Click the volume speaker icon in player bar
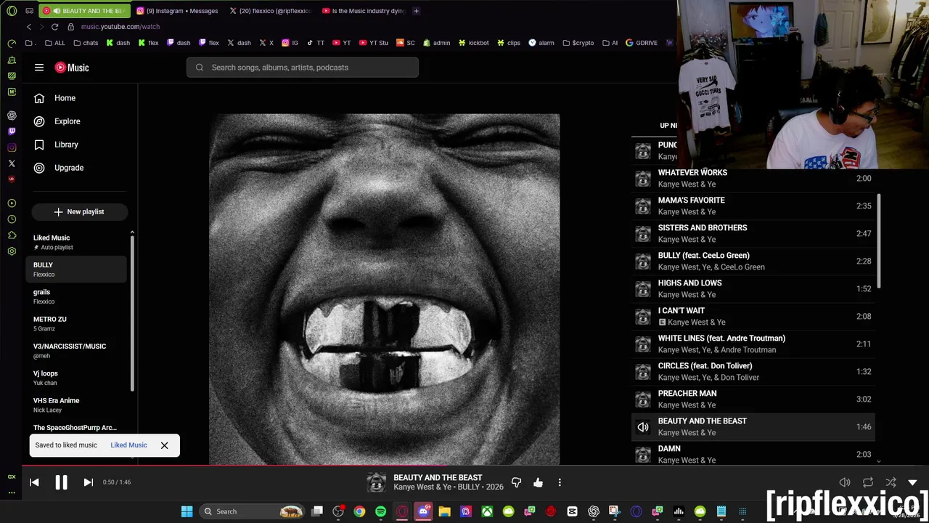This screenshot has width=929, height=523. 845,482
